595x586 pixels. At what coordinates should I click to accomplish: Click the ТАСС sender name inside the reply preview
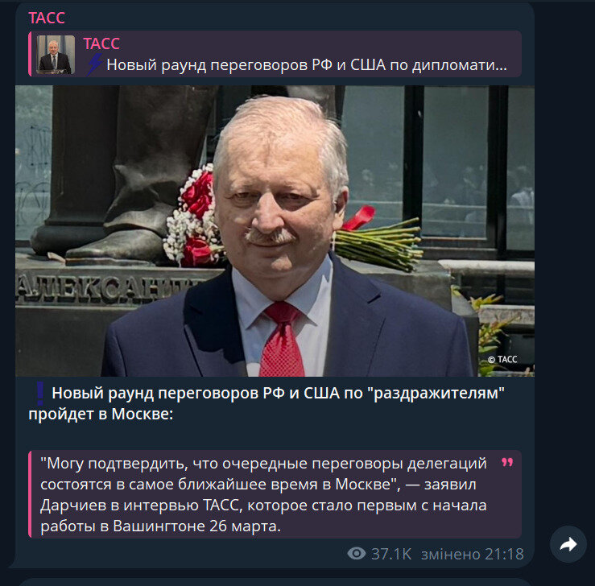tap(101, 43)
